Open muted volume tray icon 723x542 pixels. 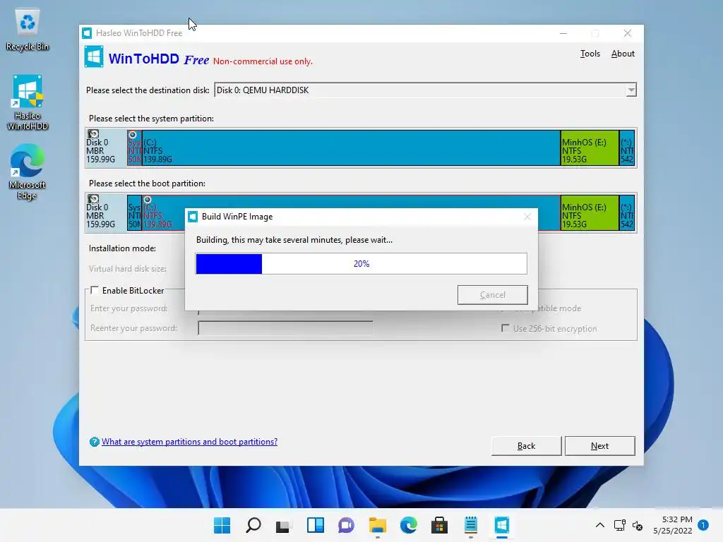[638, 525]
